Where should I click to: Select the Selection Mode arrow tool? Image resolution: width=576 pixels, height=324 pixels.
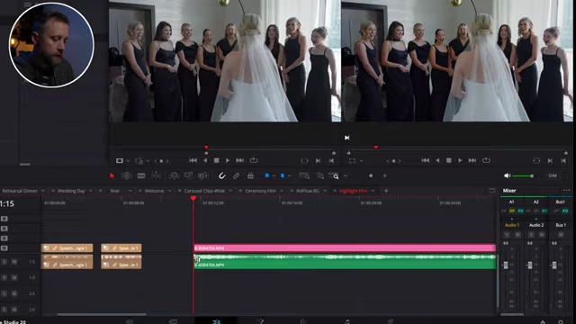click(112, 175)
